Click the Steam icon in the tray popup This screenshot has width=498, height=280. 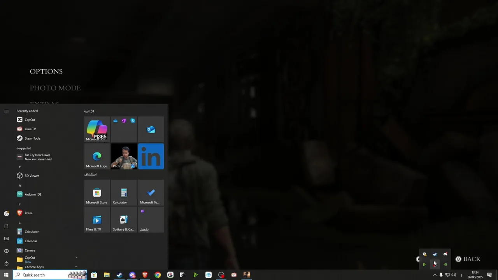(x=435, y=254)
